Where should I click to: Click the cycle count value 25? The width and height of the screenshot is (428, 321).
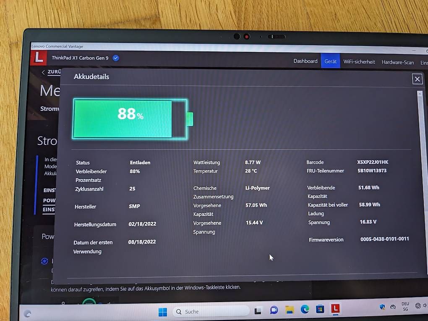[132, 189]
